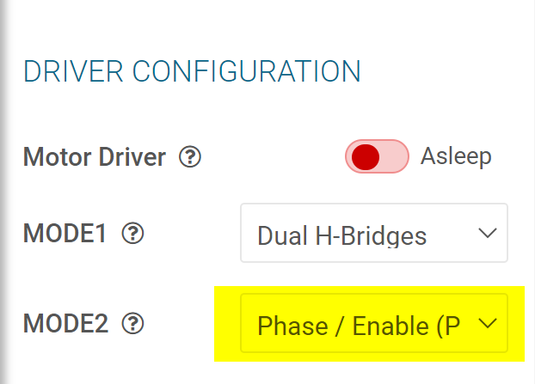The height and width of the screenshot is (384, 535).
Task: Expand the MODE2 Phase / Enable dropdown
Action: (373, 323)
